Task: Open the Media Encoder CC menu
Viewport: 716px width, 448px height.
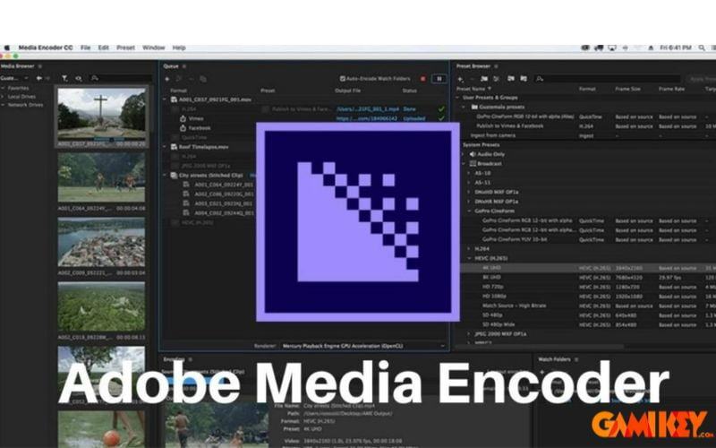Action: click(46, 47)
